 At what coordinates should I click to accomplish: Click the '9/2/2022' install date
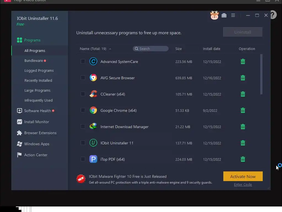210,110
